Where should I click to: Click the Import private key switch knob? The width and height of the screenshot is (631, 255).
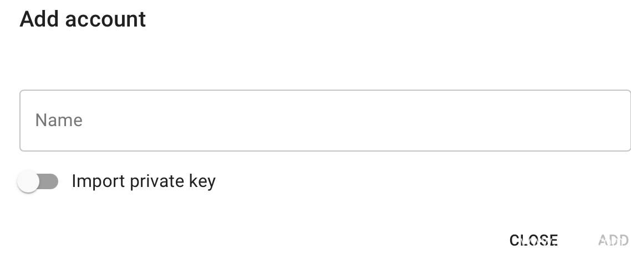click(28, 182)
